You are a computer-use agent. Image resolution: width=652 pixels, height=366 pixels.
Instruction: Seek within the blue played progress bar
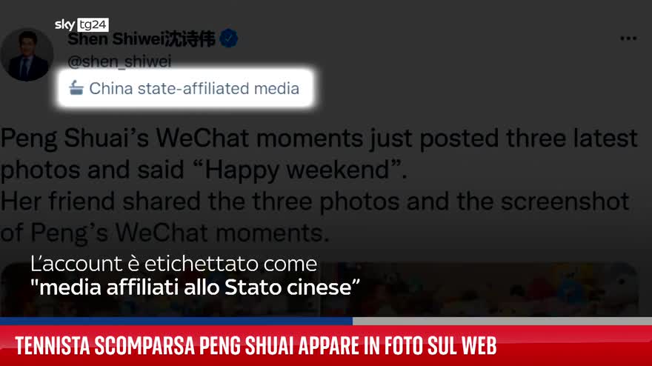[x=176, y=321]
